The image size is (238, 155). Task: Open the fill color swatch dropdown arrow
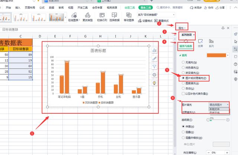pyautogui.click(x=228, y=55)
